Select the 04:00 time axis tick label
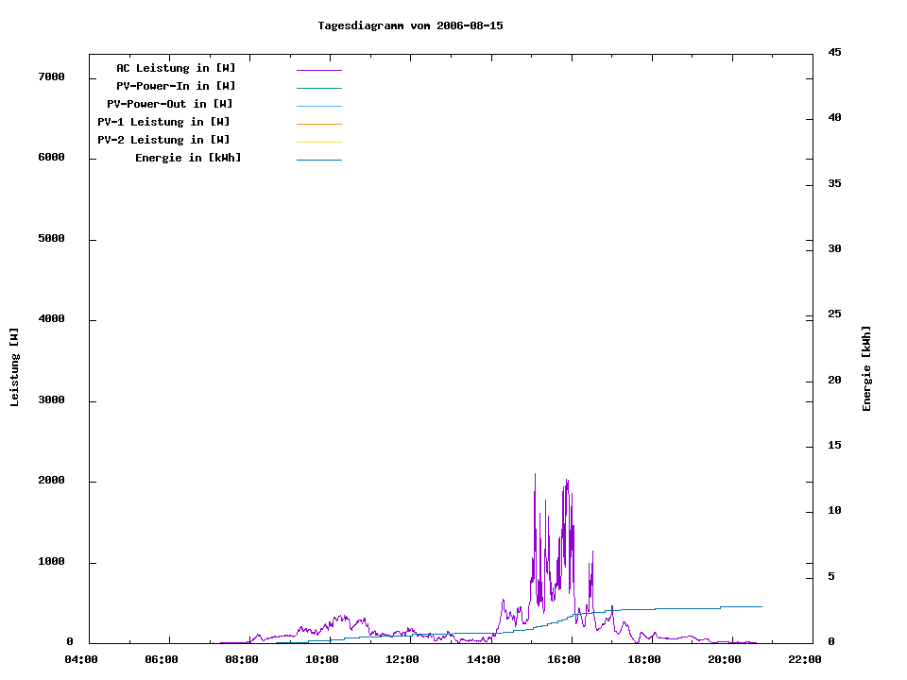907x680 pixels. [81, 659]
